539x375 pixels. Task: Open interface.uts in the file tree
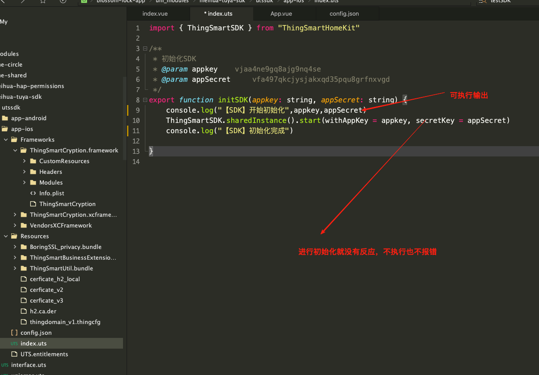coord(61,365)
